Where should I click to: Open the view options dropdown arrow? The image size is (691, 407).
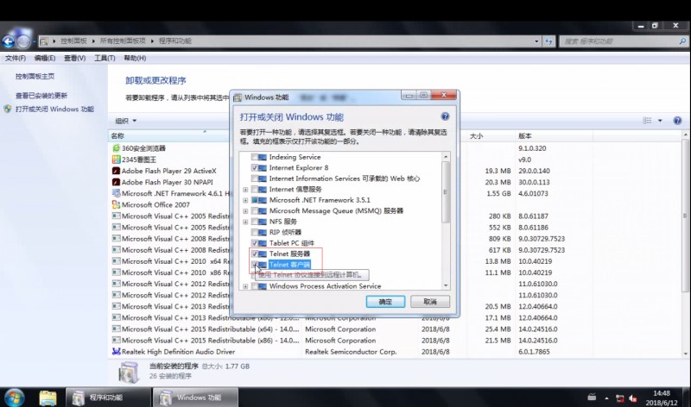click(660, 120)
